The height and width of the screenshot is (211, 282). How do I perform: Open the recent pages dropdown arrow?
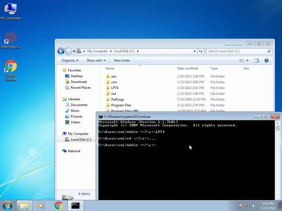click(x=74, y=51)
